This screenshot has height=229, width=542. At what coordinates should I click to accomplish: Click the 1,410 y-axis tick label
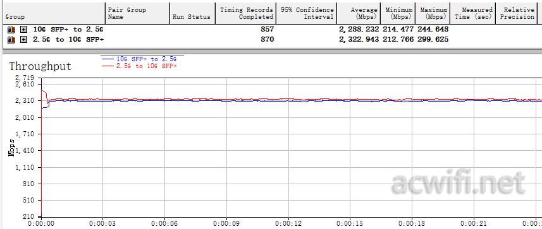(x=25, y=151)
